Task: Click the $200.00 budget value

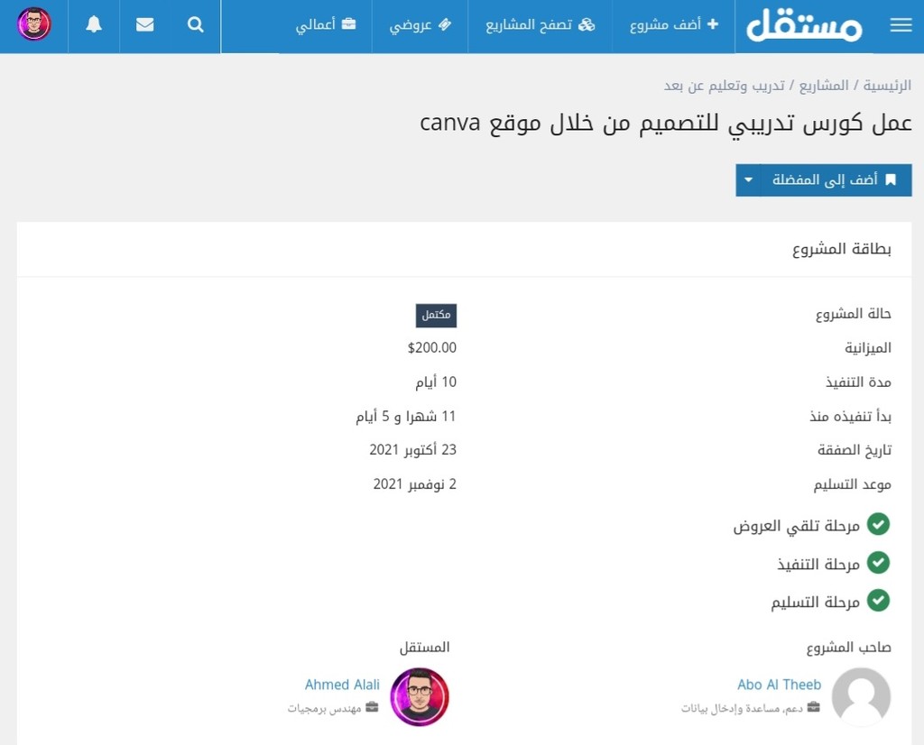Action: click(432, 348)
